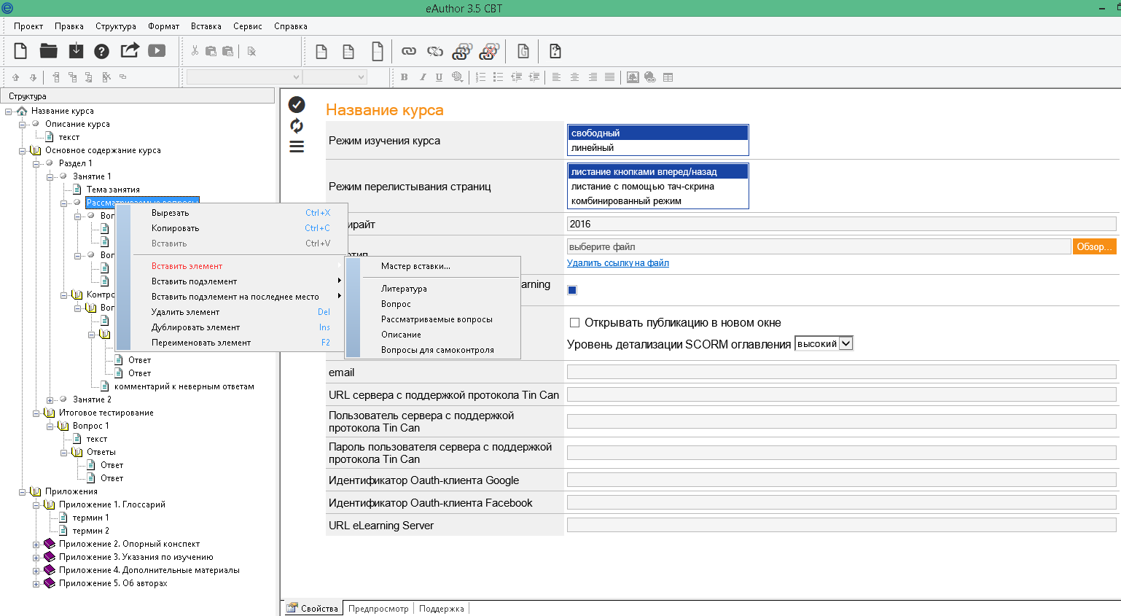Click the play preview toolbar icon
Viewport: 1121px width, 616px height.
coord(157,51)
